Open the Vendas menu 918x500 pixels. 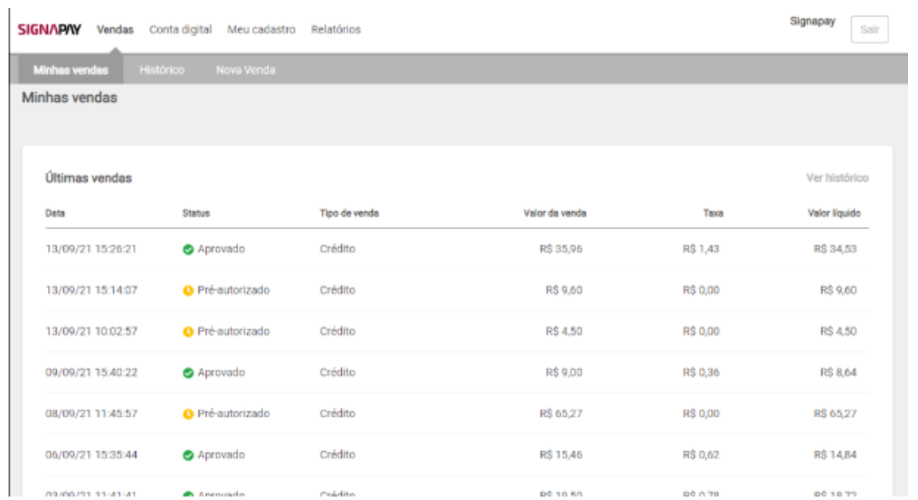(116, 30)
